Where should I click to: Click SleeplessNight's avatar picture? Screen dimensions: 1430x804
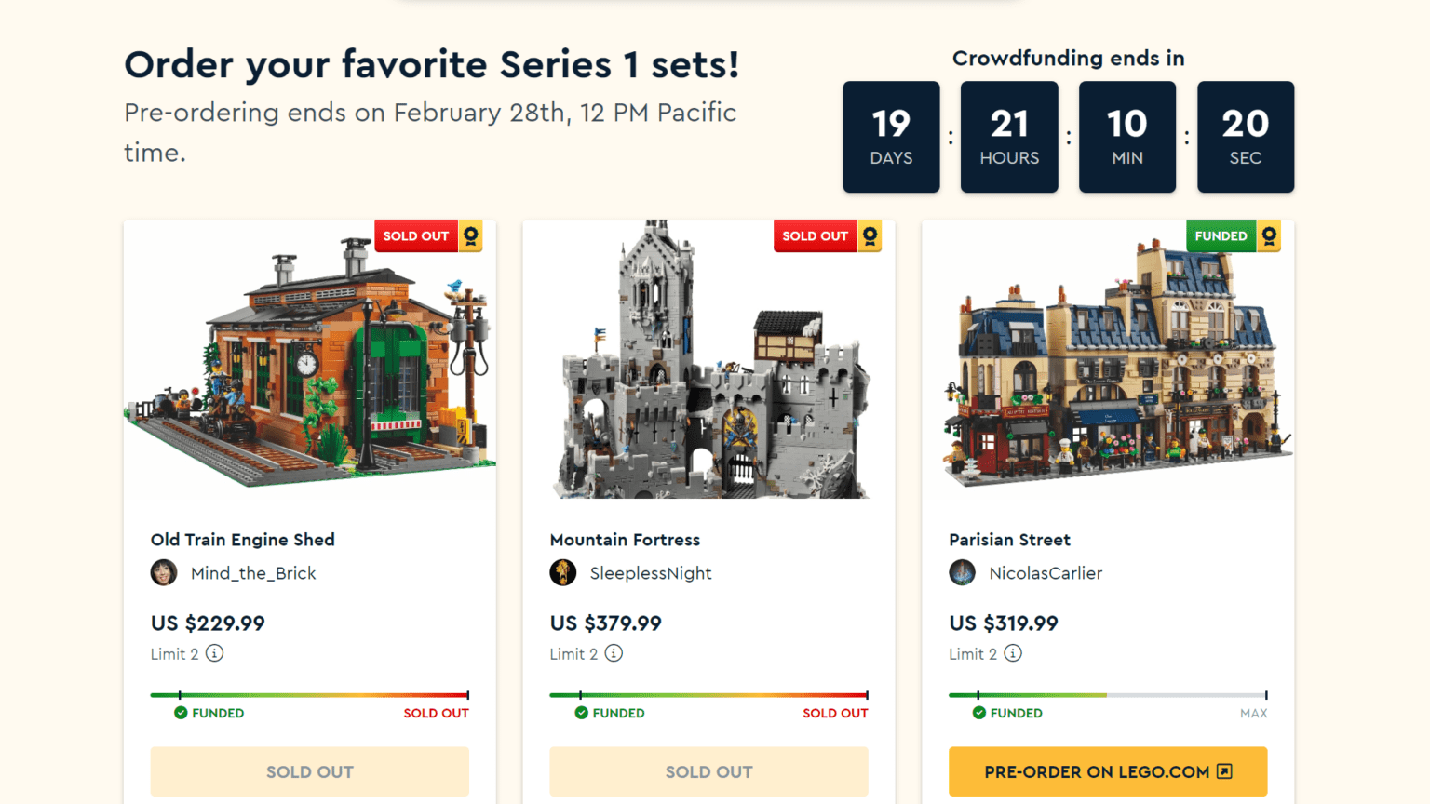[x=563, y=573]
